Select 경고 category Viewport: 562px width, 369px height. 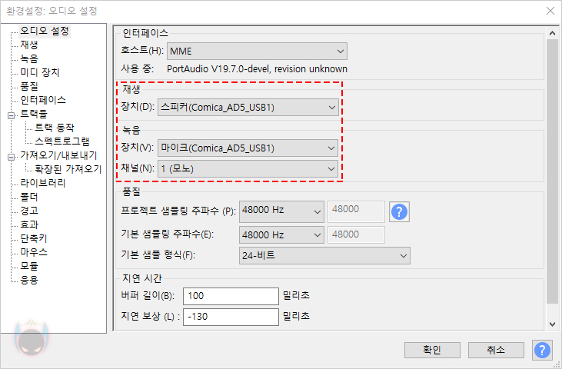coord(29,211)
